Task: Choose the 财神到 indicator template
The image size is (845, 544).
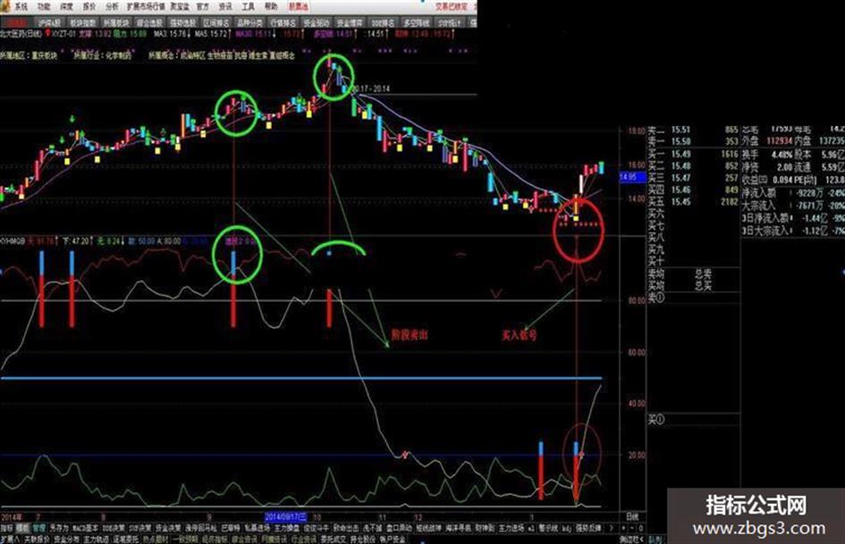Action: click(485, 528)
